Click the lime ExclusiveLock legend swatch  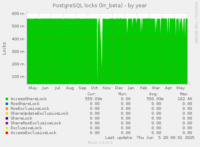[7, 128]
